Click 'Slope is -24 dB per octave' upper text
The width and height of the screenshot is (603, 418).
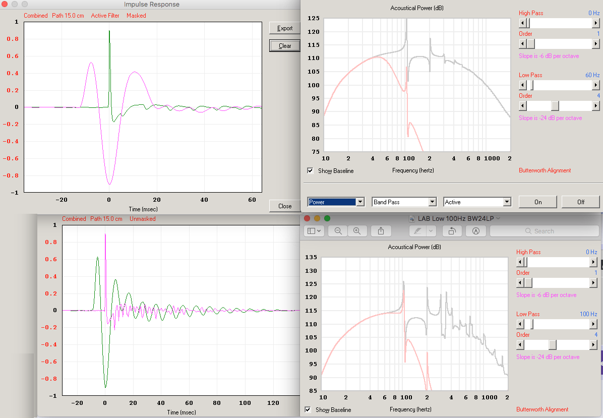coord(551,118)
